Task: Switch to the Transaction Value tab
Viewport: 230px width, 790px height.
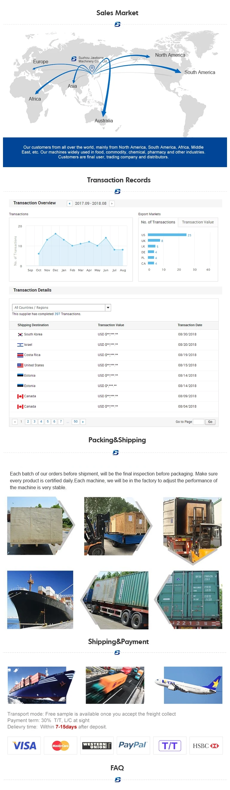Action: 198,222
